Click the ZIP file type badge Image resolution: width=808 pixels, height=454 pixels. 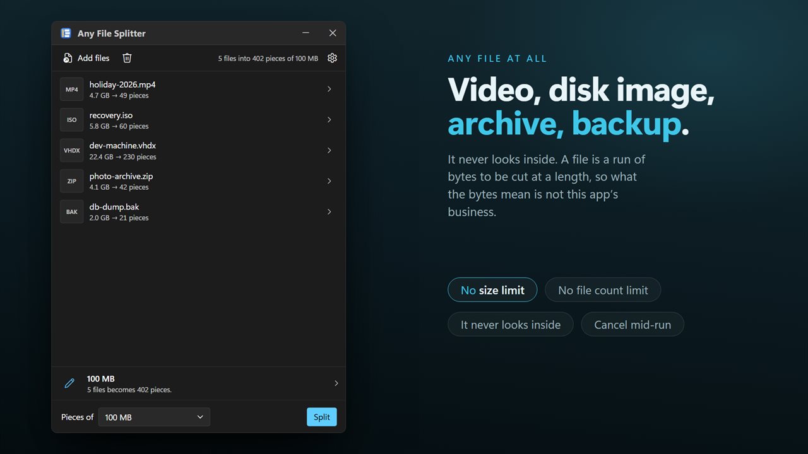72,181
